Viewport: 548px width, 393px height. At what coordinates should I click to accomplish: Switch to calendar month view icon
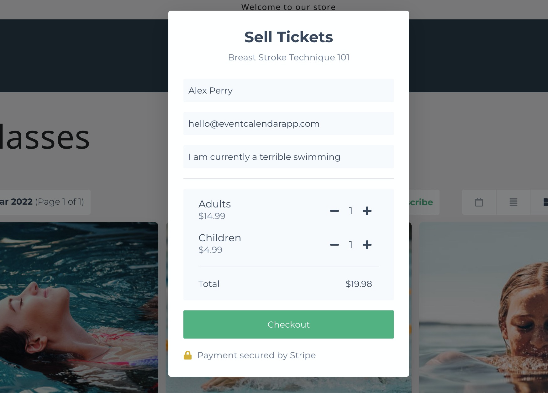479,202
